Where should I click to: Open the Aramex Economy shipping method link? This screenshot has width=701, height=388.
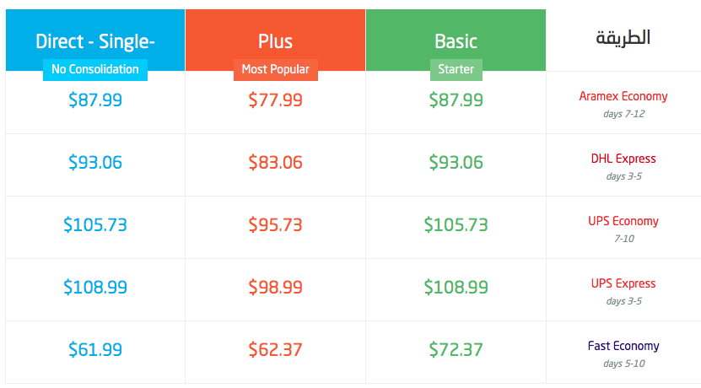pos(623,96)
